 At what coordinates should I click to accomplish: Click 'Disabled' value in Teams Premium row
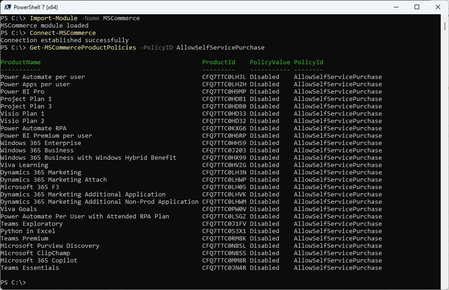coord(264,239)
